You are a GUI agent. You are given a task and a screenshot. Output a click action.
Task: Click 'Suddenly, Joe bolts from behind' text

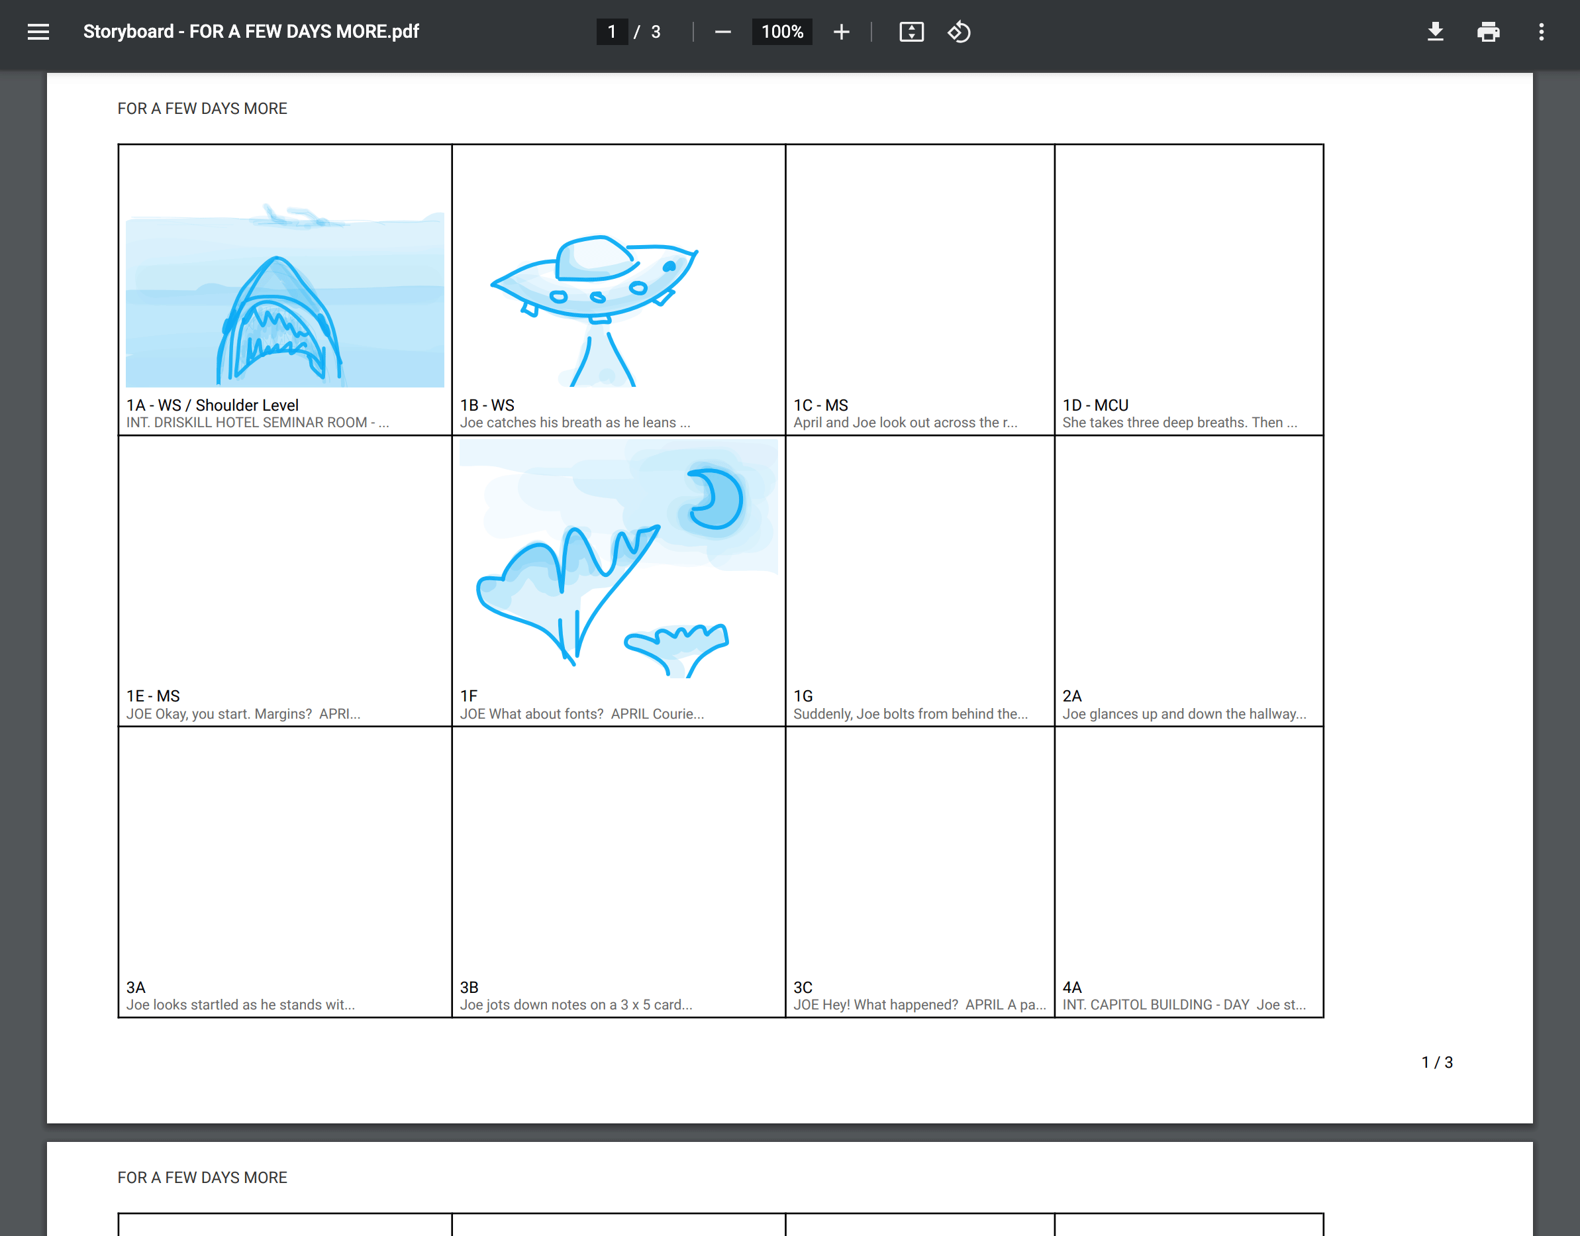click(911, 713)
